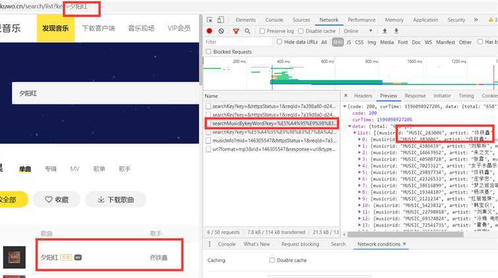
Task: Open the Timing tab of request
Action: [466, 96]
